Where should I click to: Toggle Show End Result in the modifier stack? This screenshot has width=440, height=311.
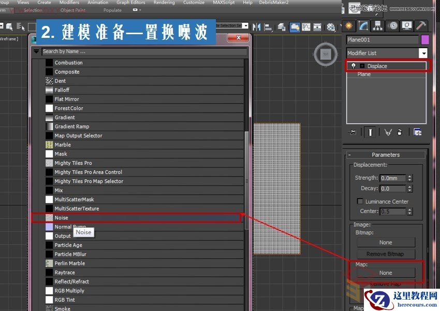point(370,132)
